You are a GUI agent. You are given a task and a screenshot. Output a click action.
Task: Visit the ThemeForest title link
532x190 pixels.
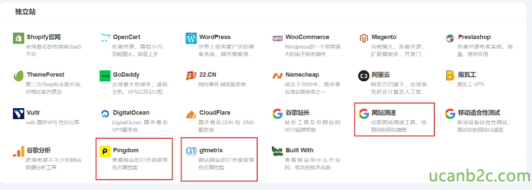click(46, 75)
